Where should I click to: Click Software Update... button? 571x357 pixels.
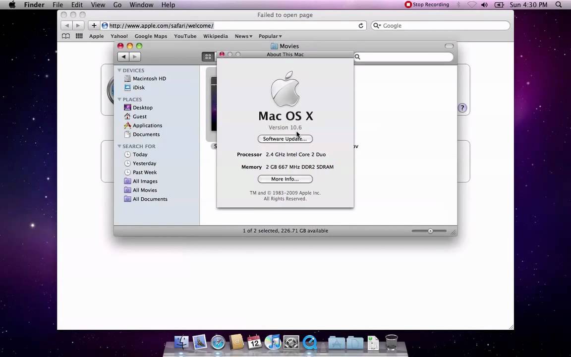pyautogui.click(x=285, y=139)
